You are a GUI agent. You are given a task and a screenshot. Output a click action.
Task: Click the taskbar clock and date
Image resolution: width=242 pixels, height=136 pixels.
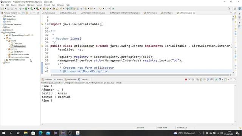coord(228,133)
